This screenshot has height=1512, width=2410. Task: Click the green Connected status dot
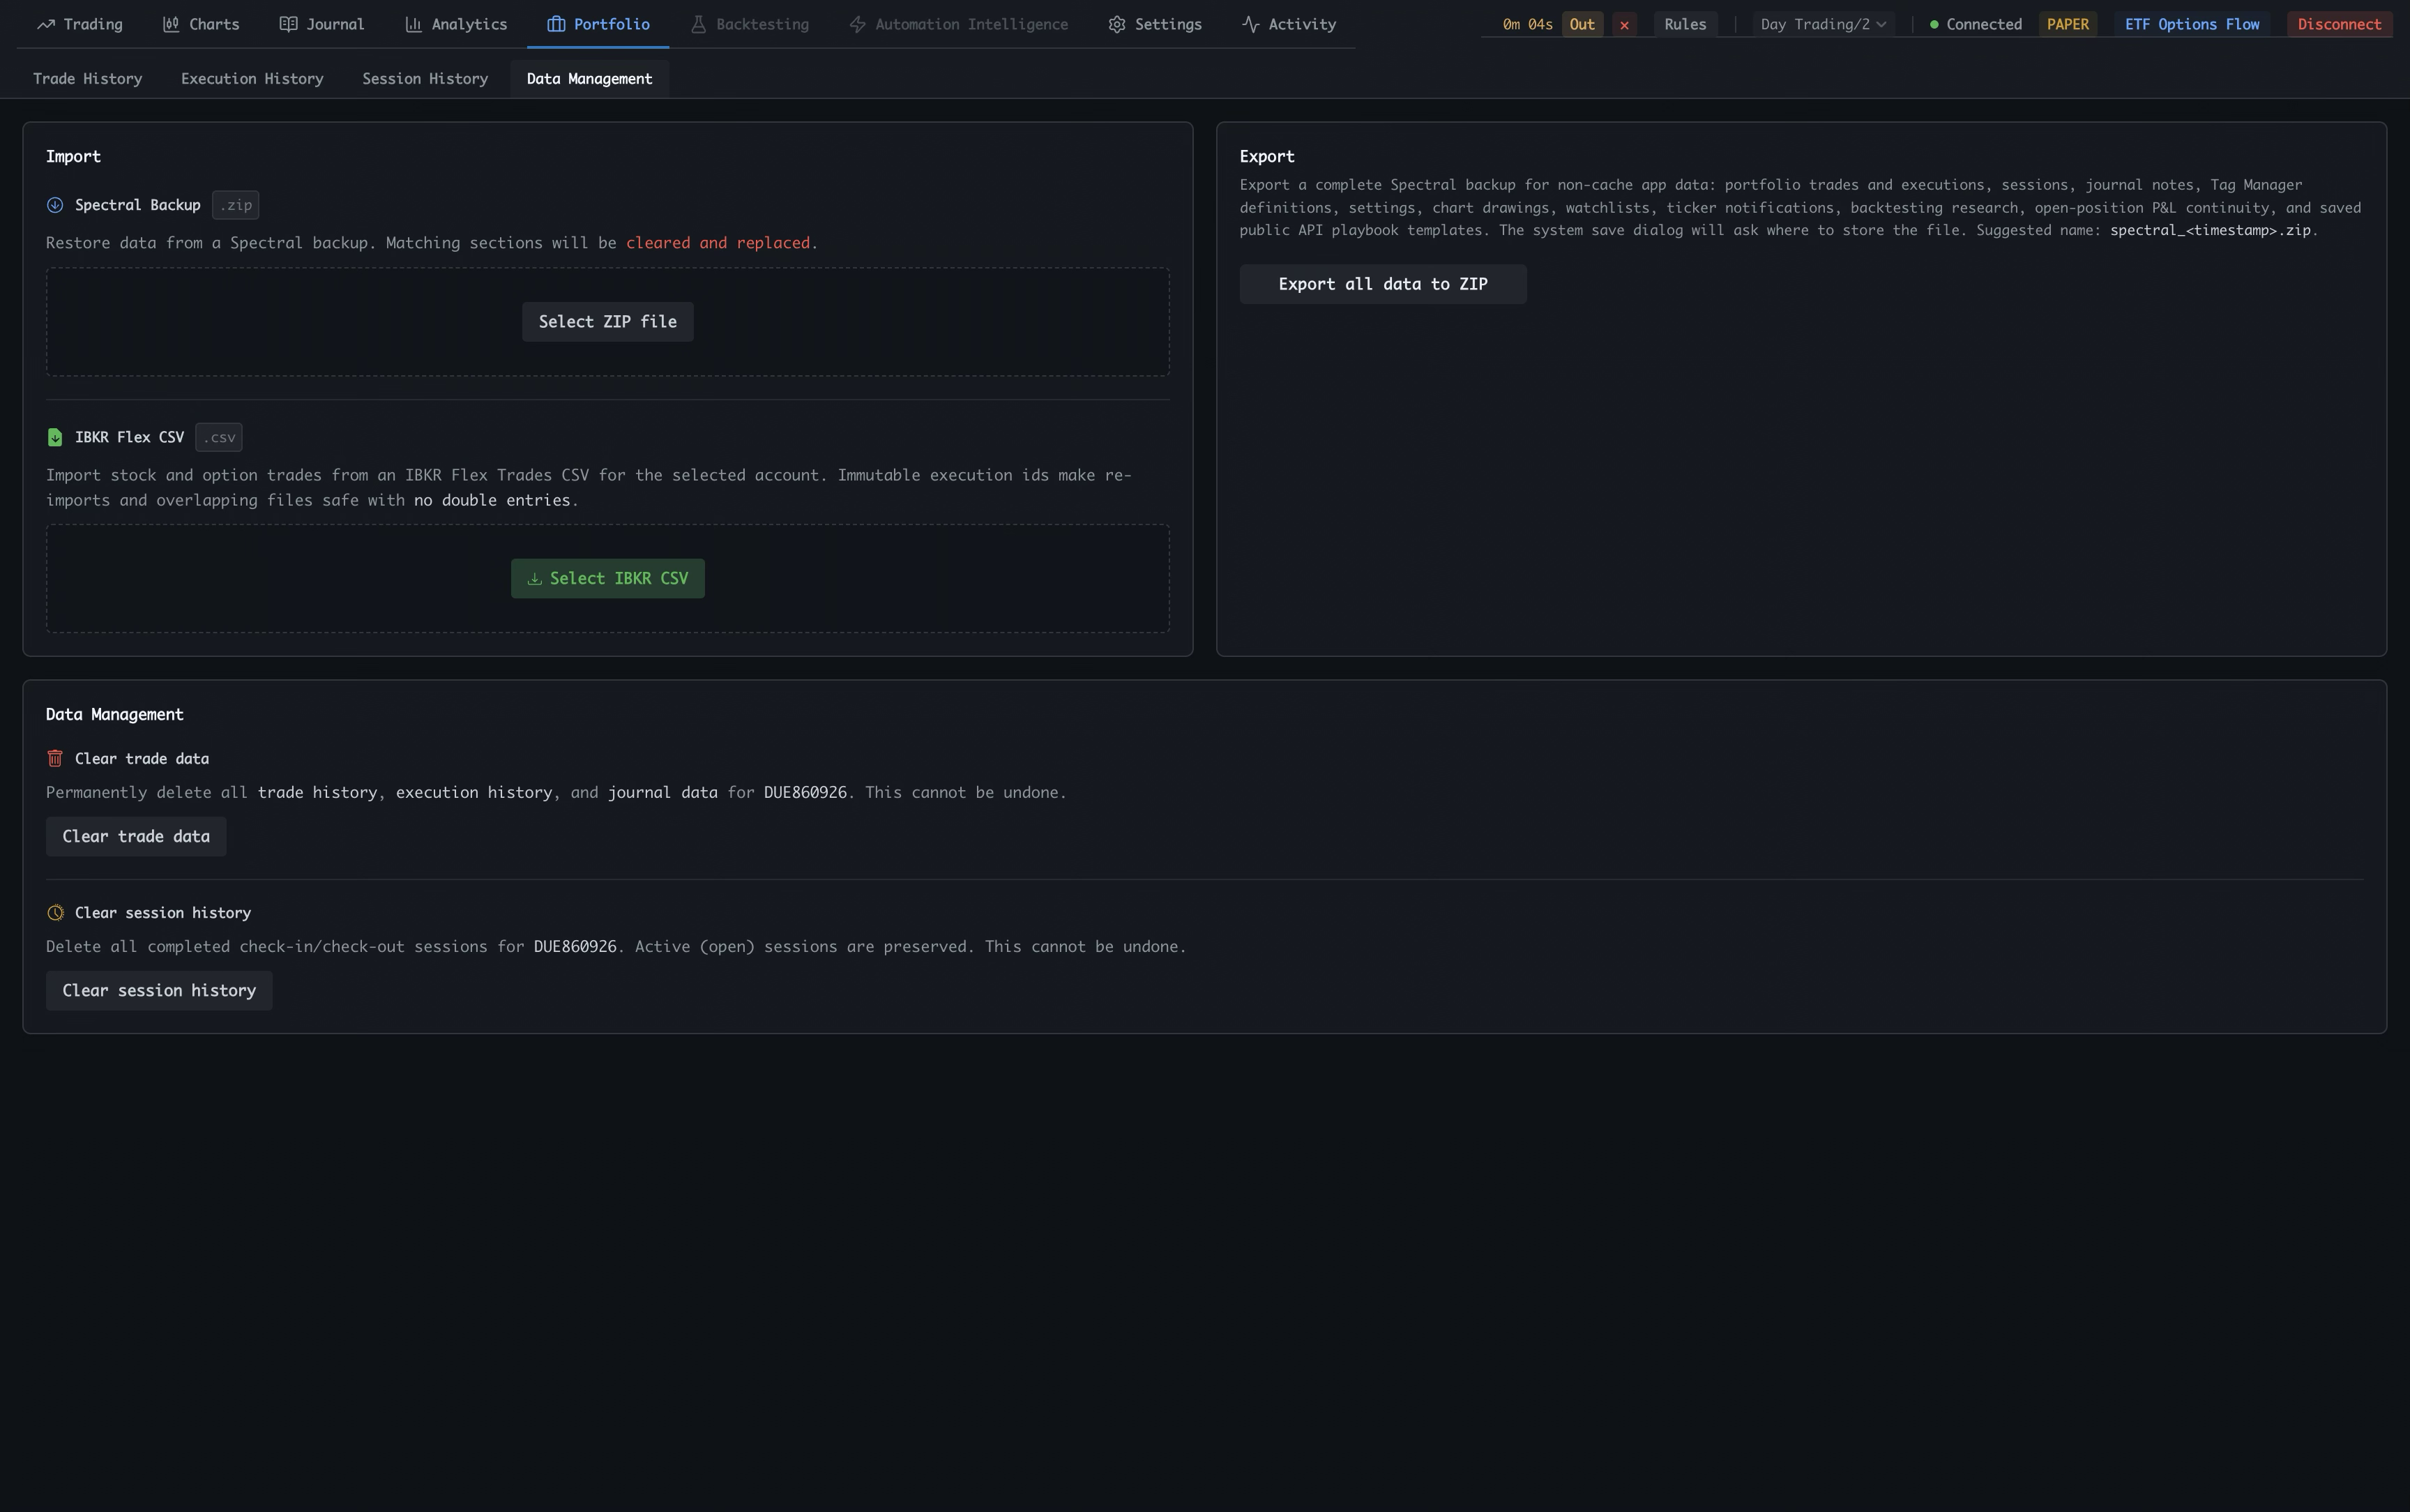coord(1934,24)
